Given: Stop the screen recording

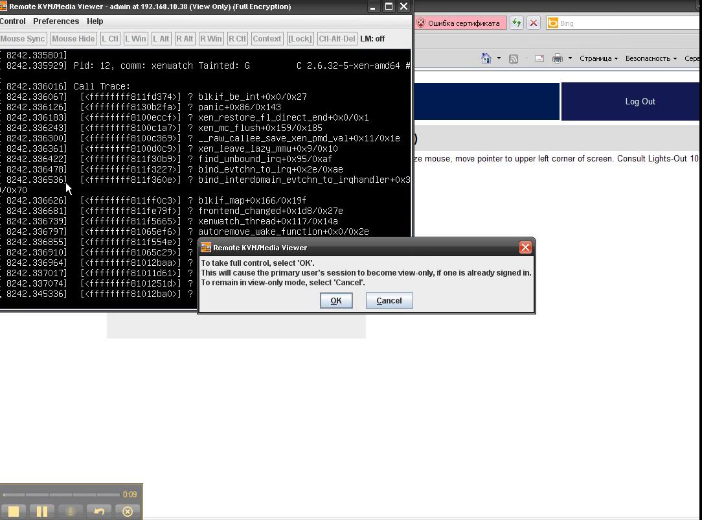Looking at the screenshot, I should (14, 511).
